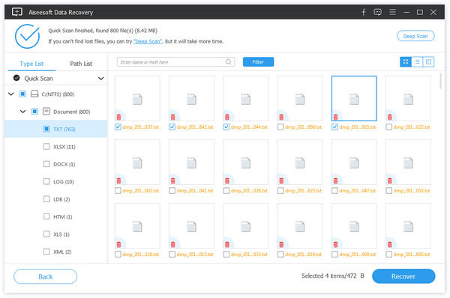The width and height of the screenshot is (450, 298).
Task: Toggle the C:(NTFS) (800) checkbox
Action: (x=22, y=94)
